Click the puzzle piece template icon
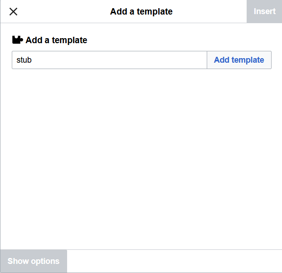This screenshot has height=273, width=282. [17, 40]
